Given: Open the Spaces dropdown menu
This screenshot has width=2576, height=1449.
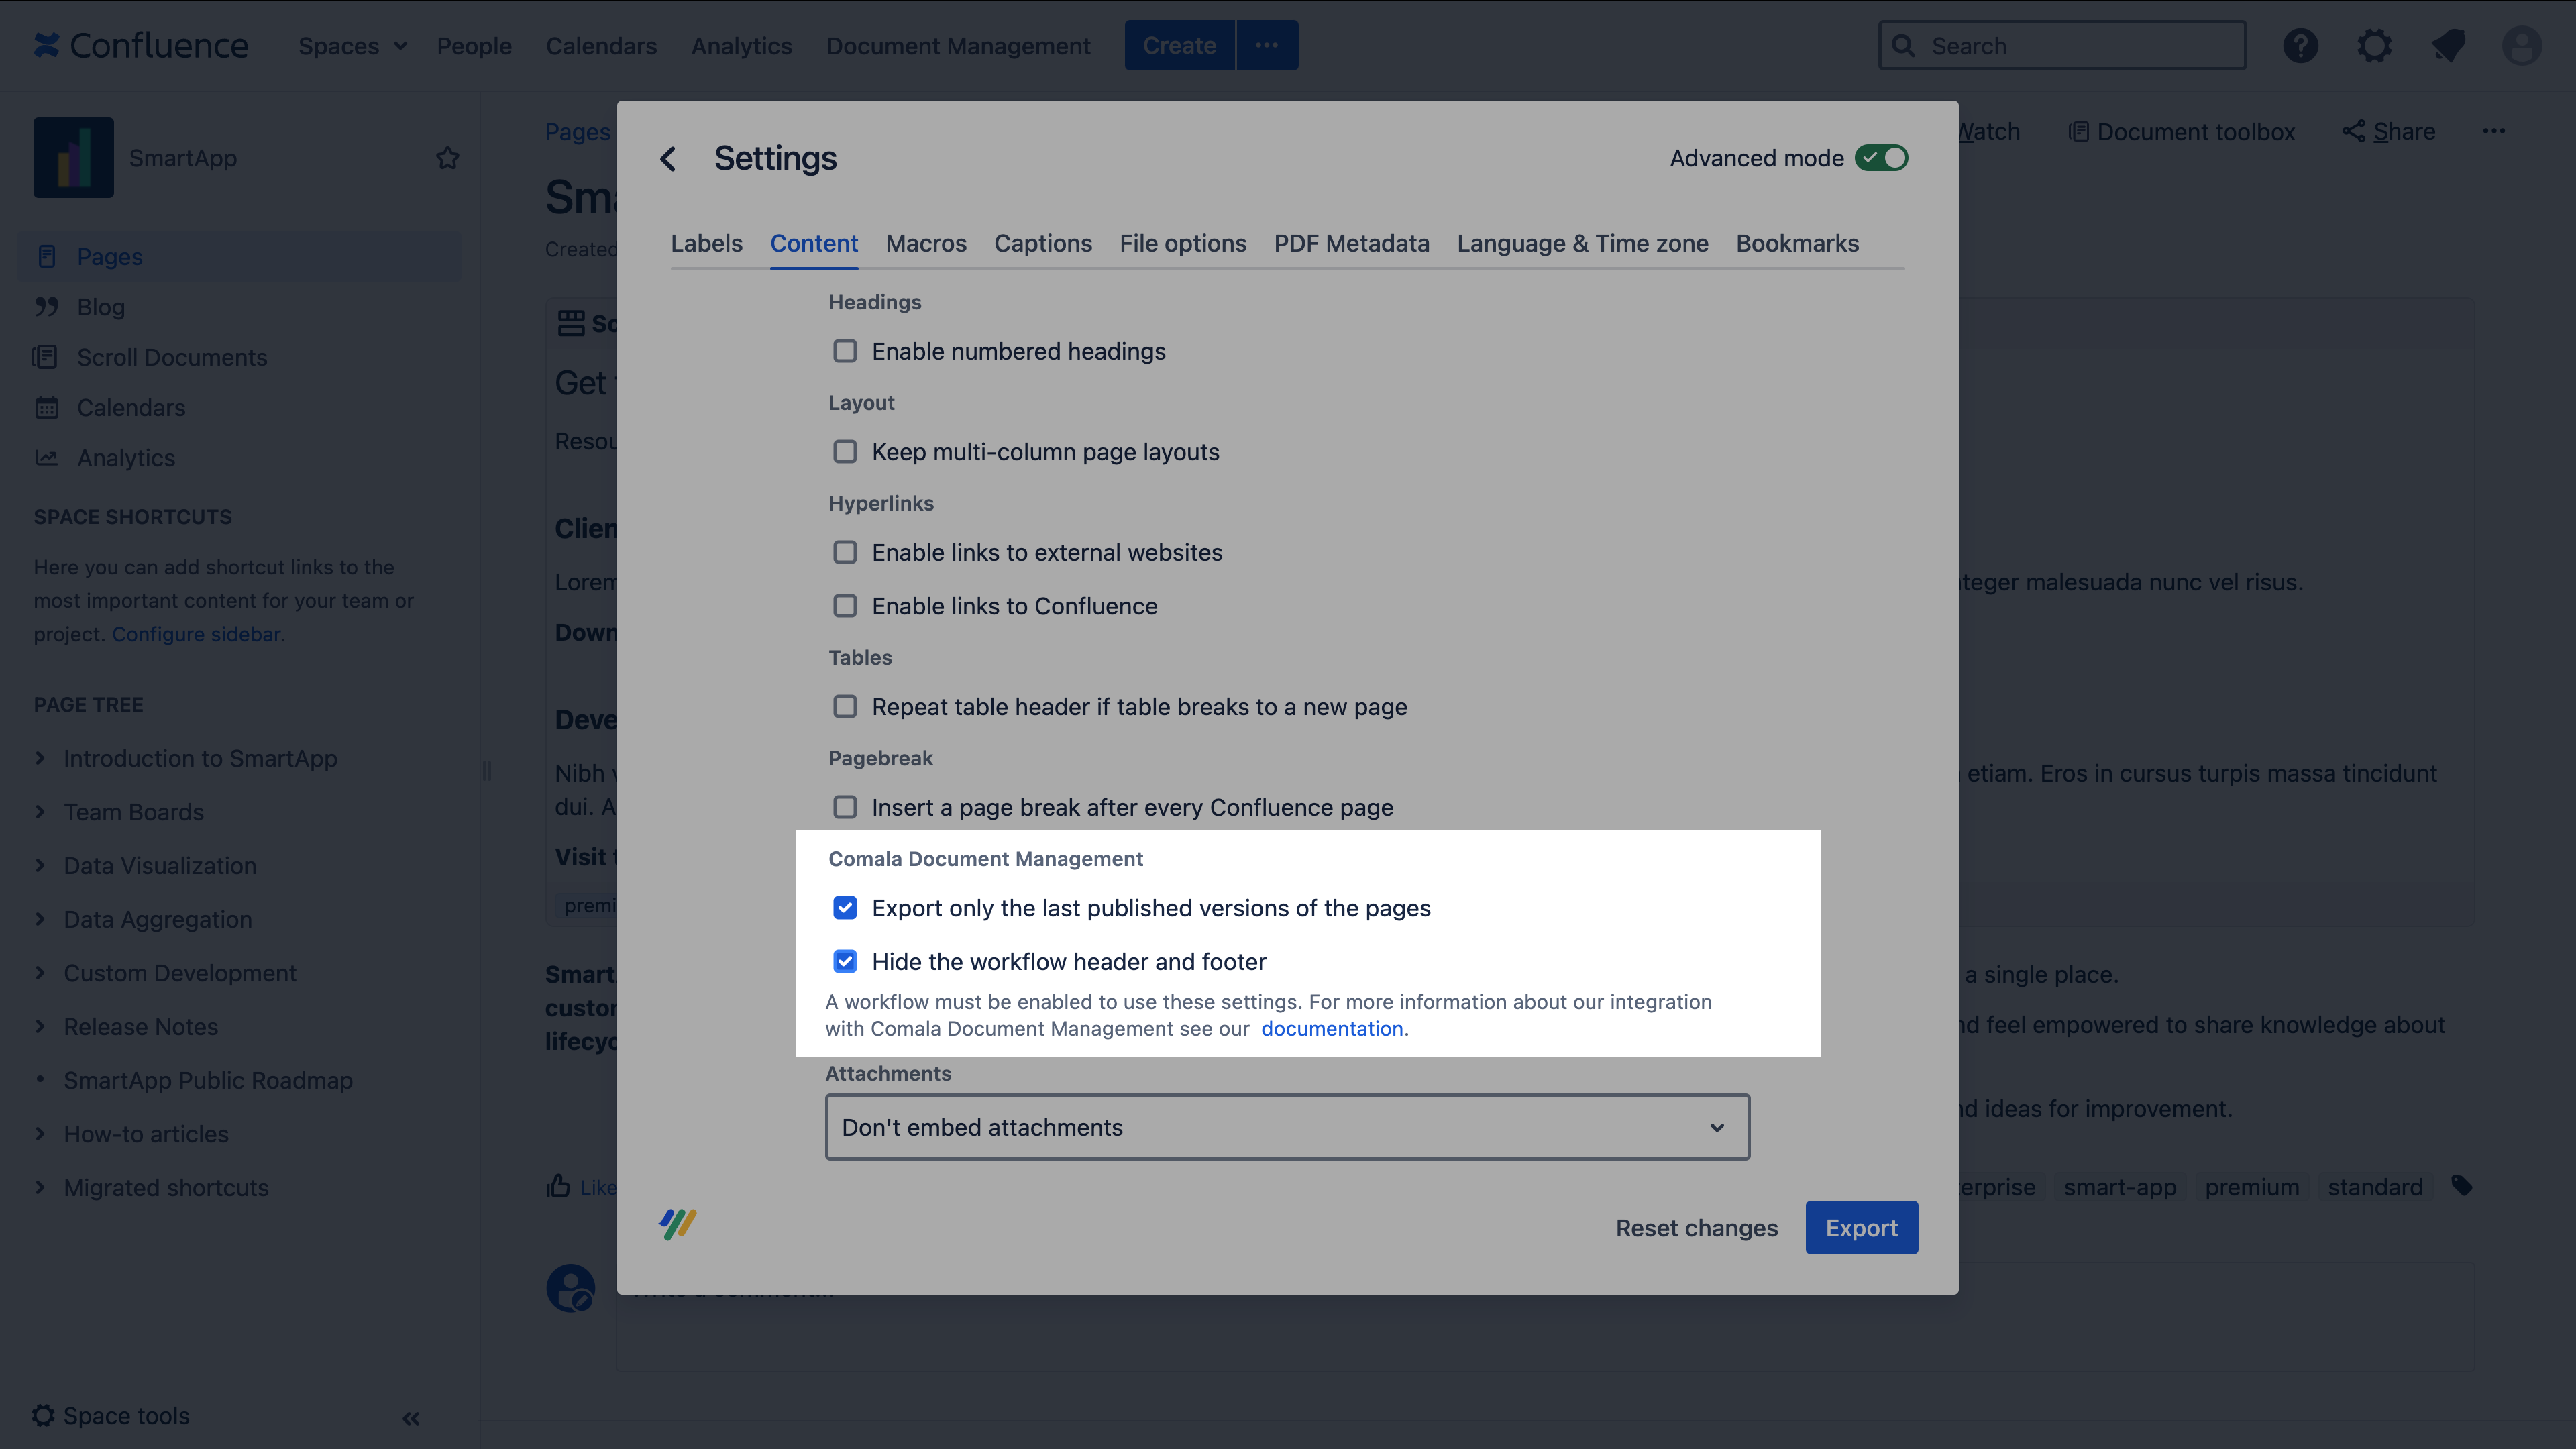Looking at the screenshot, I should tap(352, 46).
